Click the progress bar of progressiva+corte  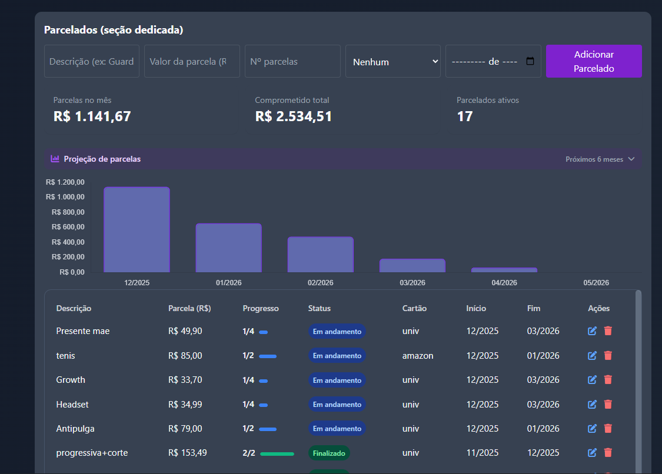(277, 453)
